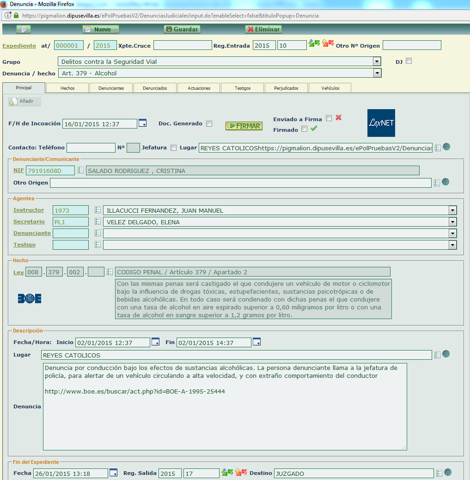Image resolution: width=470 pixels, height=480 pixels.
Task: Expand the Grupo dropdown
Action: (x=377, y=62)
